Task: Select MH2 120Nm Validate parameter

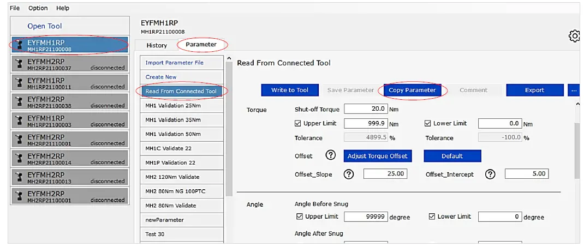Action: click(172, 177)
